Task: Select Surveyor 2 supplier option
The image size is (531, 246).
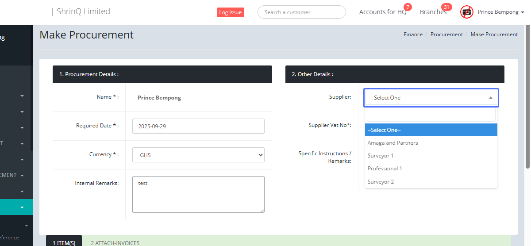Action: [381, 182]
